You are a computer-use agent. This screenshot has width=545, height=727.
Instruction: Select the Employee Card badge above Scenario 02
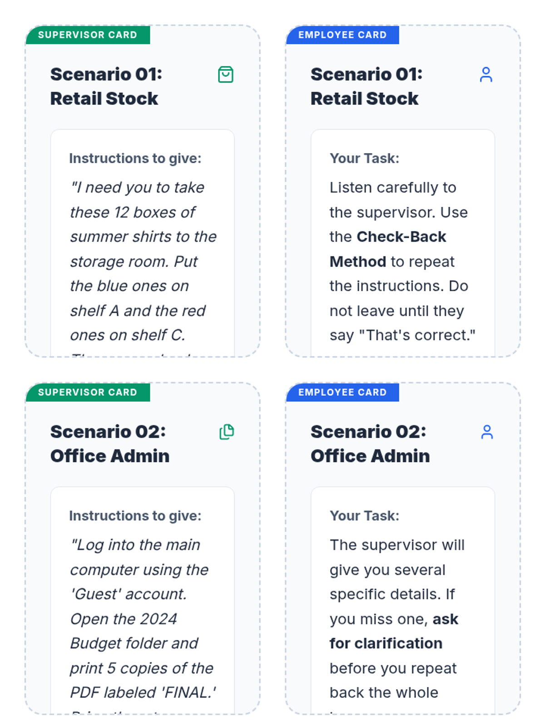click(x=342, y=392)
